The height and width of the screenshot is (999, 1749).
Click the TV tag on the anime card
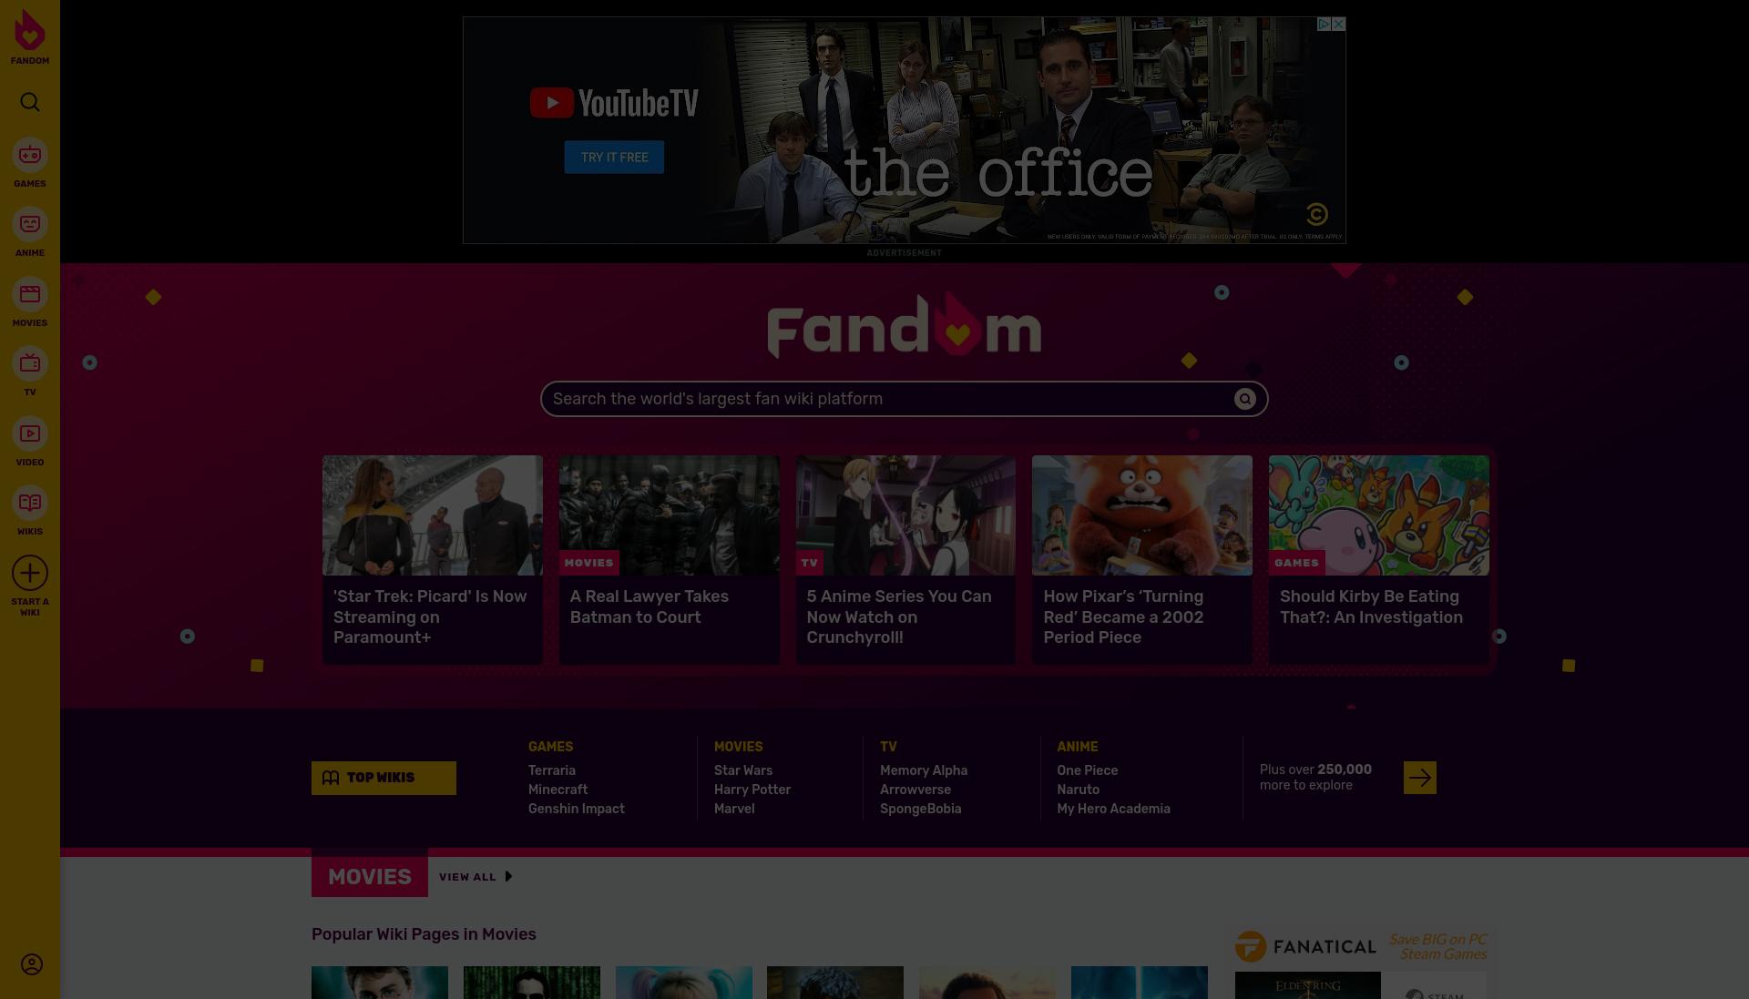click(x=810, y=563)
